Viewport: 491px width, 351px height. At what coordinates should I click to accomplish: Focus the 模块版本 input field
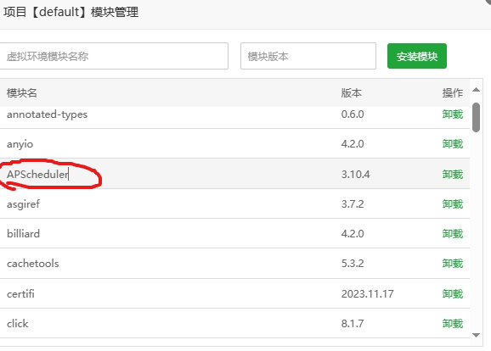tap(308, 56)
